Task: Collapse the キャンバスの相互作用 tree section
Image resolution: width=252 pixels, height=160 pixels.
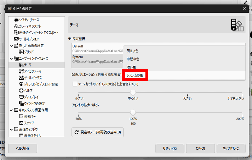Action: (11, 110)
